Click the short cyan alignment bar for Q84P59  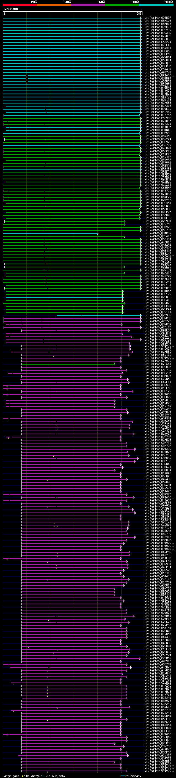click(51, 233)
